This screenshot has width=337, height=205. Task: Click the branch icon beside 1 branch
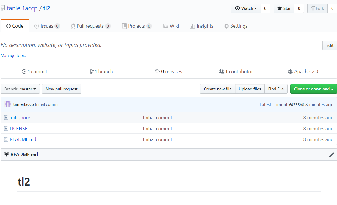pyautogui.click(x=92, y=72)
